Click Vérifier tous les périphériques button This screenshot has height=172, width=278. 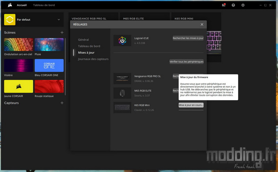click(187, 62)
